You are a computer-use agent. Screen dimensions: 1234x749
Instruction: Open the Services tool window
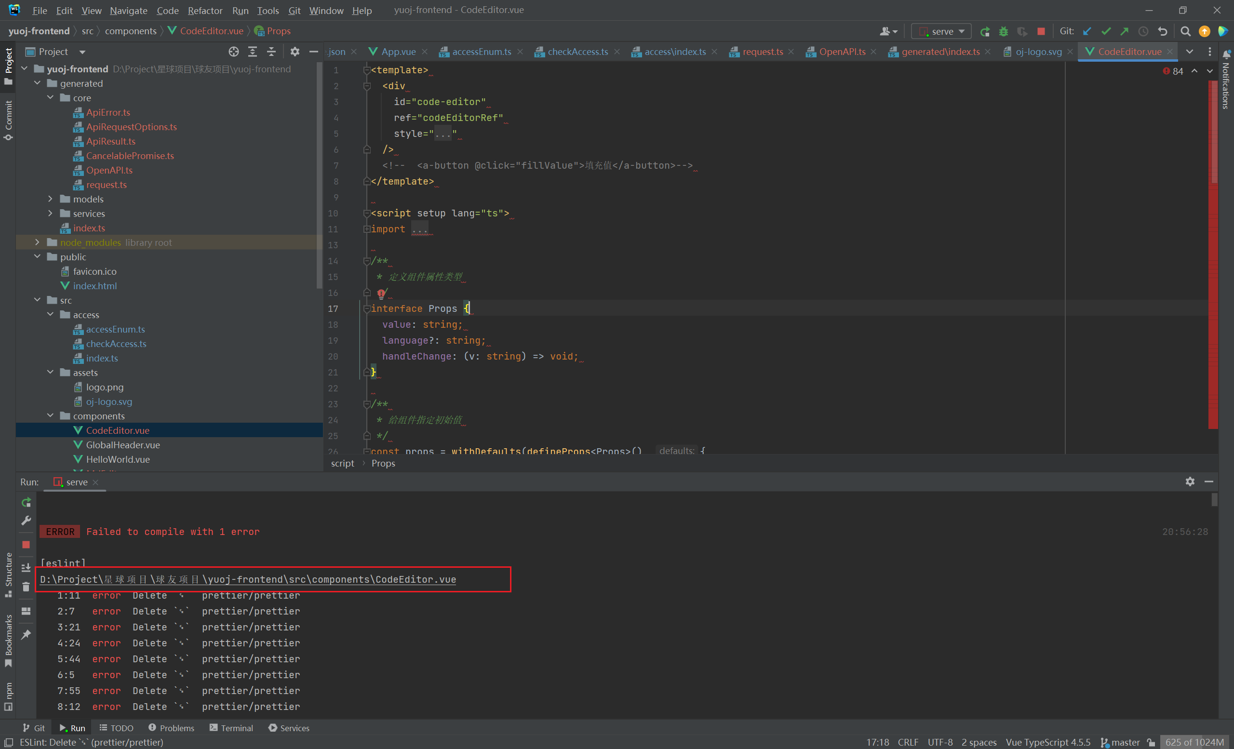click(x=289, y=728)
